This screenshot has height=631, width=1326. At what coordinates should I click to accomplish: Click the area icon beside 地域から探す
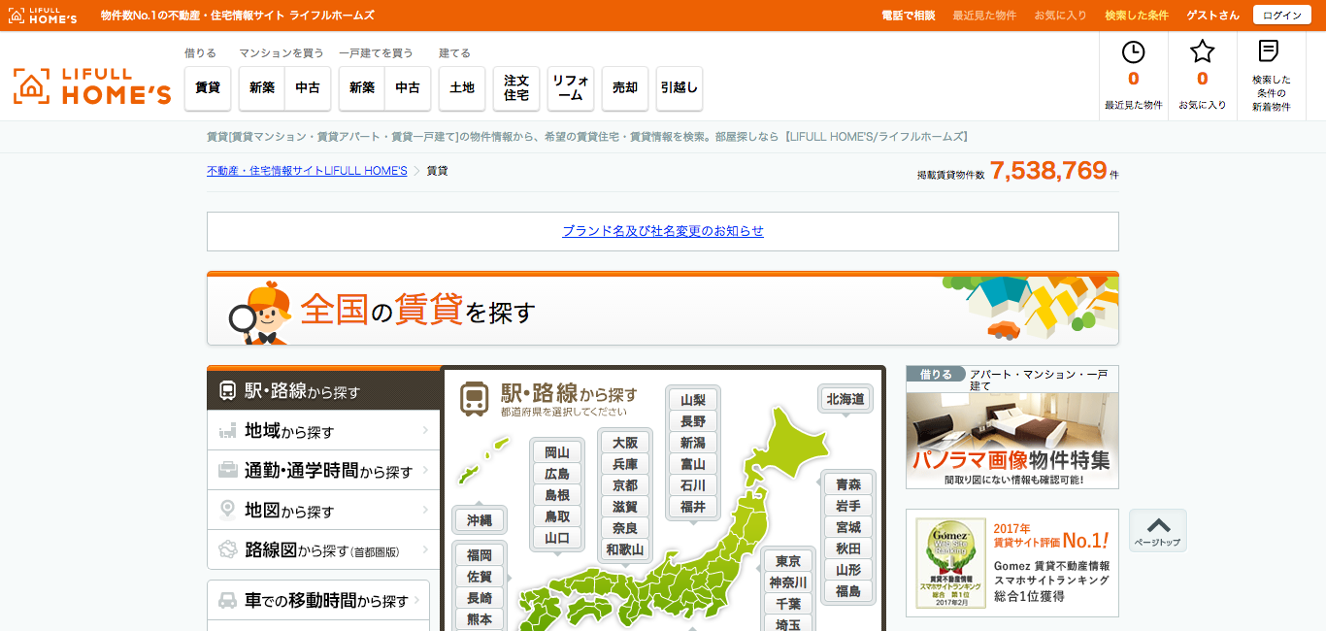click(x=228, y=431)
